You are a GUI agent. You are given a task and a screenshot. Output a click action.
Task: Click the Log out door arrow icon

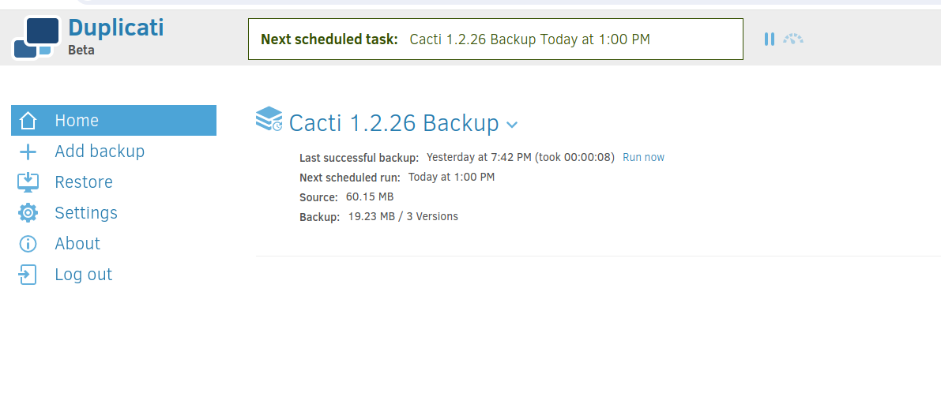tap(28, 275)
